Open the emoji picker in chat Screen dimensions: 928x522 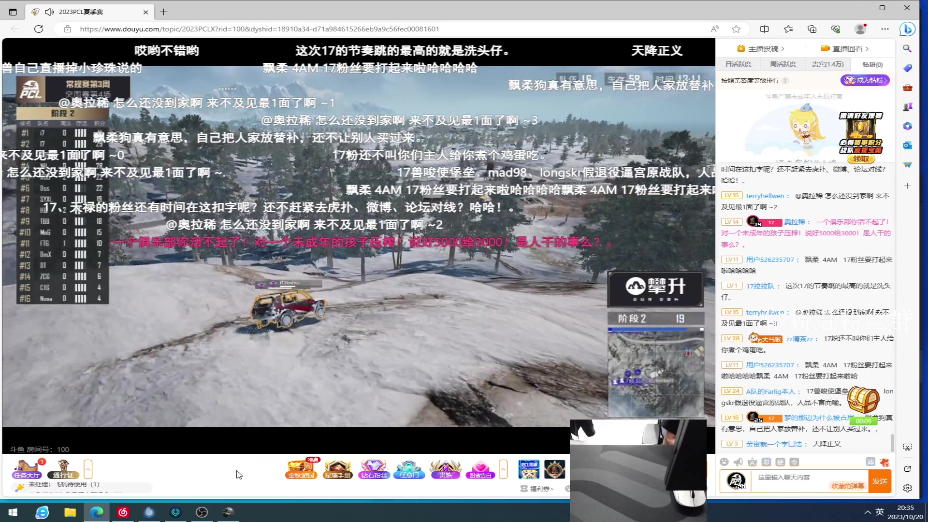coord(724,462)
